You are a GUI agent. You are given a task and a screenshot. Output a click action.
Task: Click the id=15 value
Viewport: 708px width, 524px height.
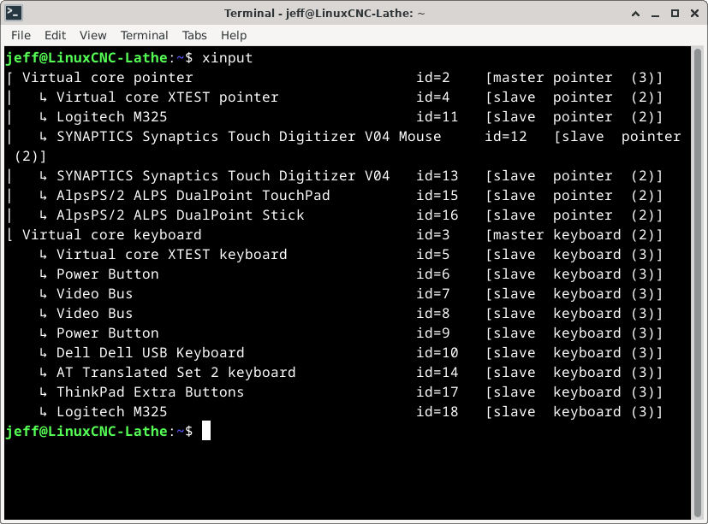point(437,196)
